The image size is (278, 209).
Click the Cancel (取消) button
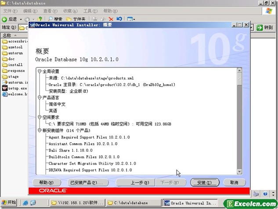(234, 182)
